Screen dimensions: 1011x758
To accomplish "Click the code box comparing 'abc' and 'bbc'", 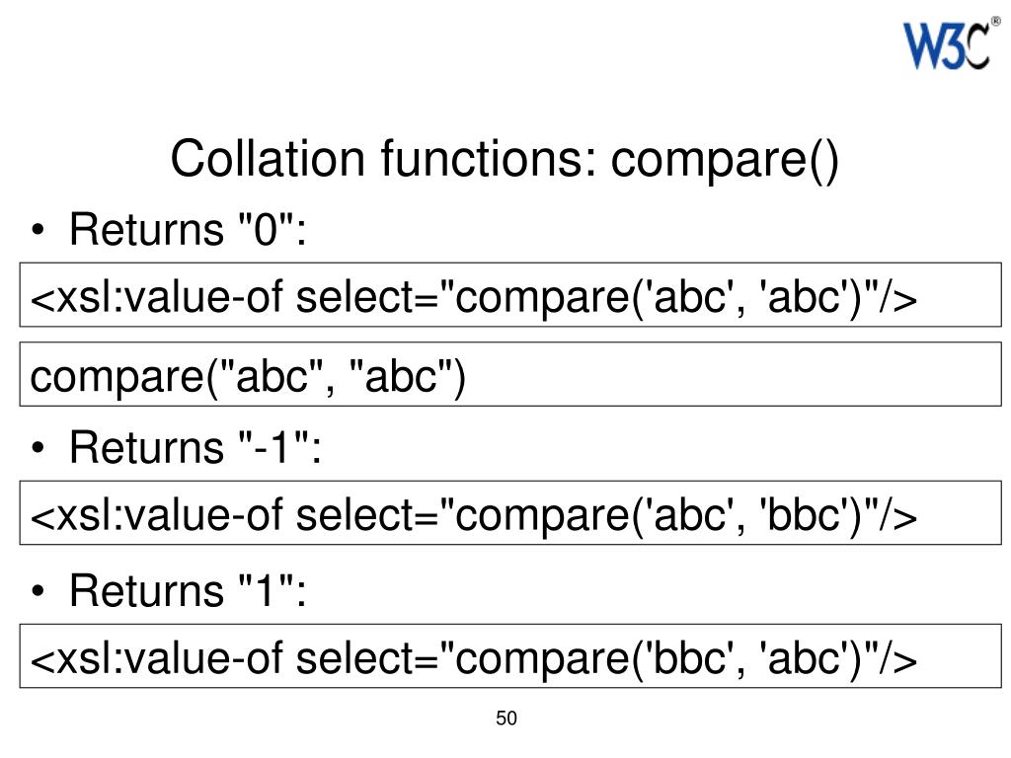I will [510, 513].
